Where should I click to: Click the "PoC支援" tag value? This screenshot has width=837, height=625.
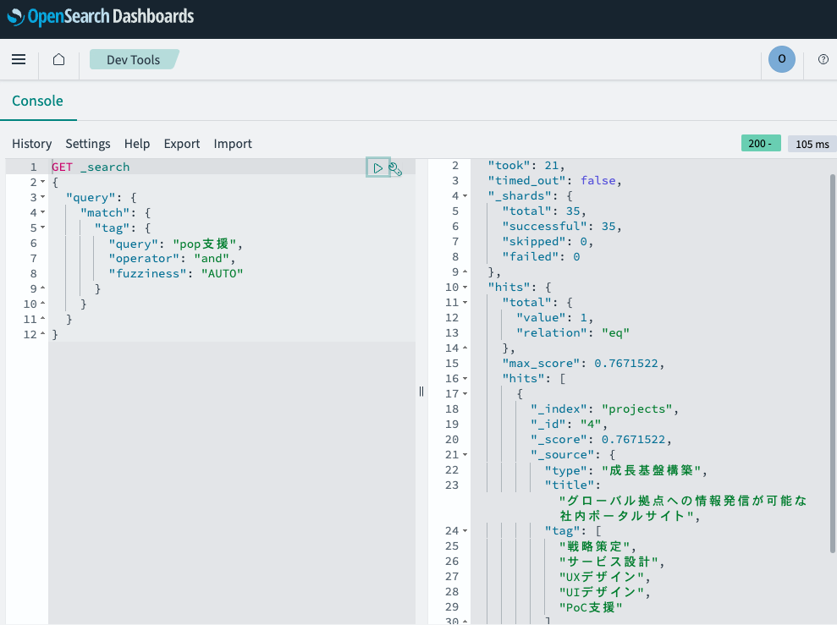coord(591,607)
